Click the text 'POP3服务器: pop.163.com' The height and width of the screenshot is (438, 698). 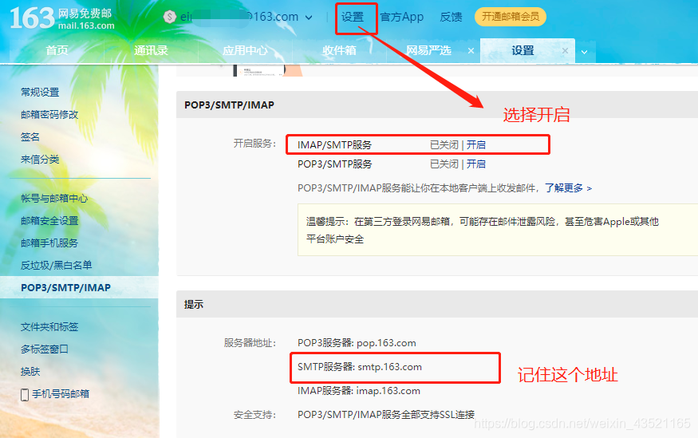coord(357,343)
